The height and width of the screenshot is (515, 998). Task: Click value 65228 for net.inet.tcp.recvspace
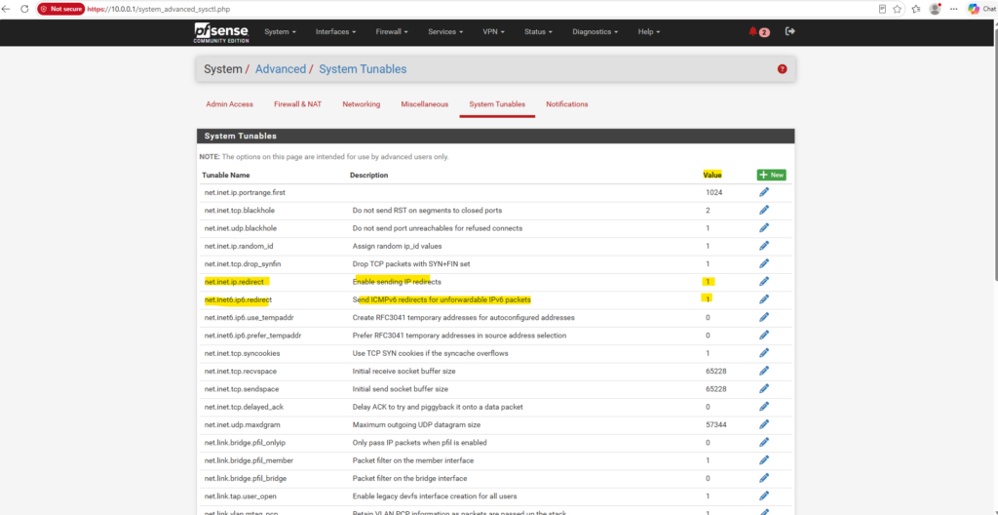[x=716, y=371]
